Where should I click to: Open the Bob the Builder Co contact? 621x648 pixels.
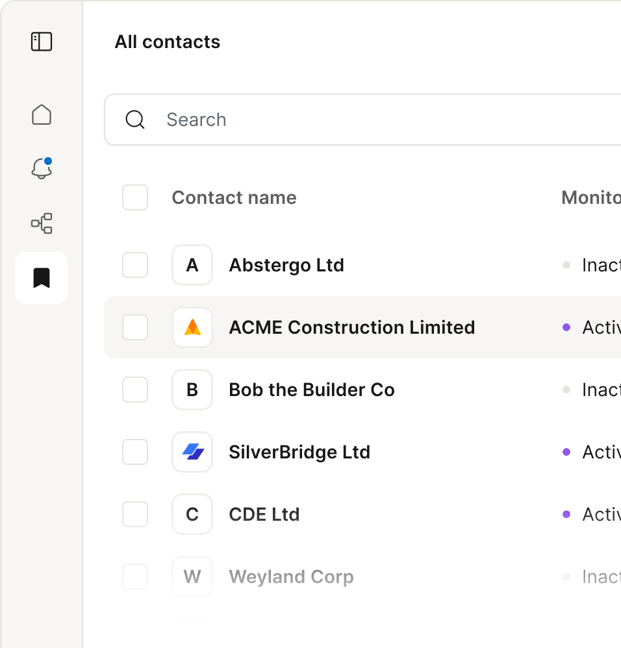click(x=312, y=390)
